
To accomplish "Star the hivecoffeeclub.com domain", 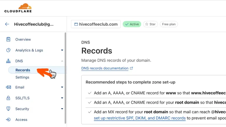I will click(x=150, y=24).
